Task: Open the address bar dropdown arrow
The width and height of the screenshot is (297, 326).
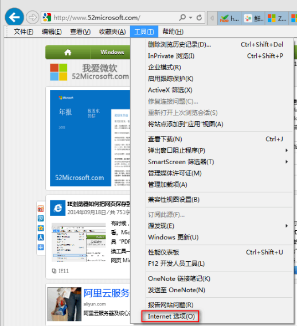Action: pos(191,18)
